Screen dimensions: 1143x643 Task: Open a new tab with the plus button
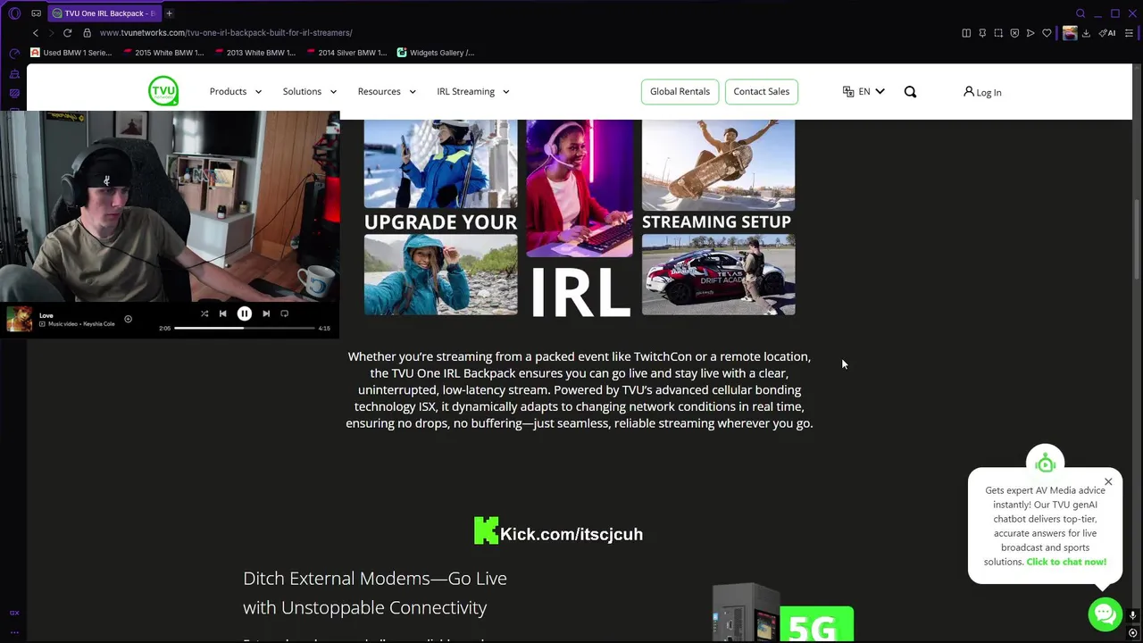[x=169, y=13]
